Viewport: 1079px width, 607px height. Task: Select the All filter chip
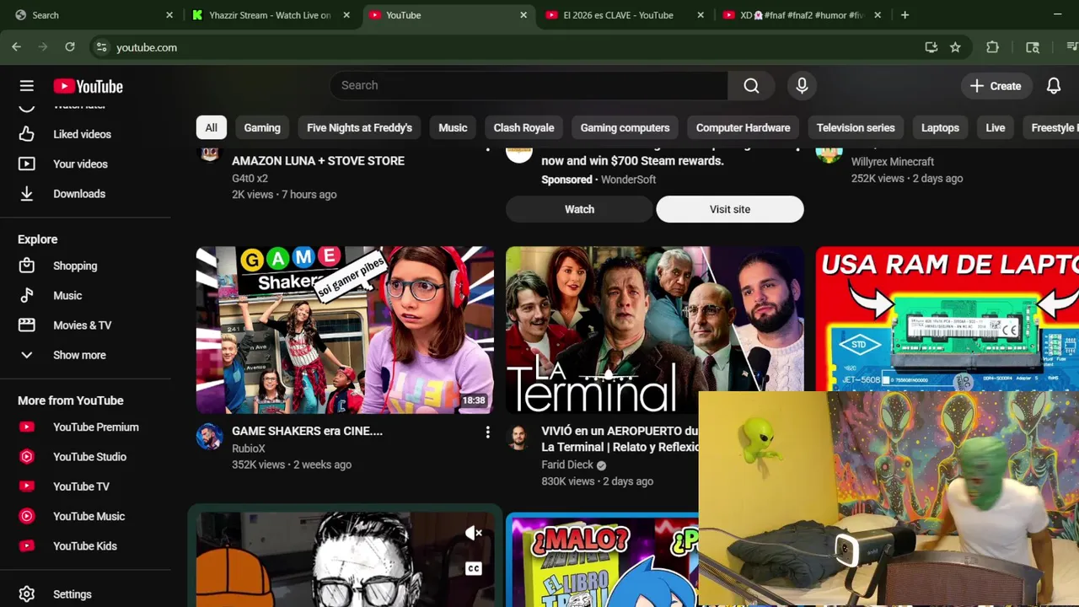[211, 127]
